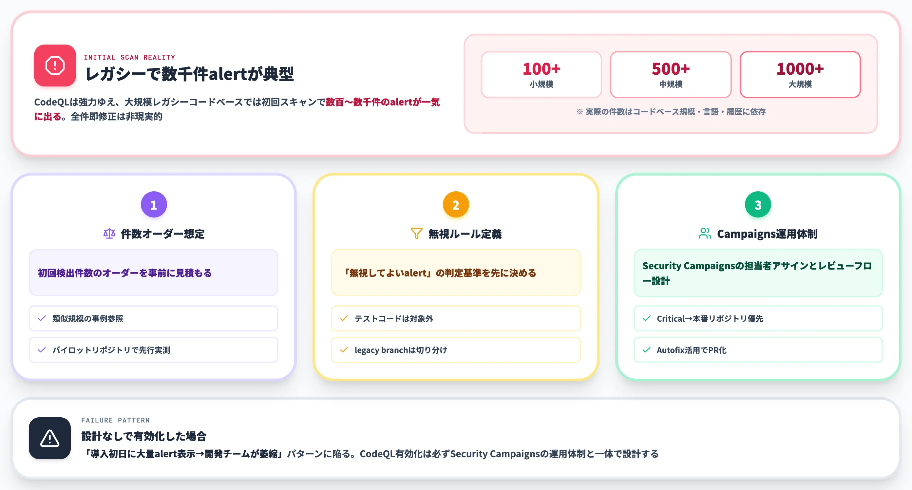This screenshot has width=912, height=490.
Task: Click checkmark next to パイロットリポジトリで先行実測
Action: (x=42, y=350)
